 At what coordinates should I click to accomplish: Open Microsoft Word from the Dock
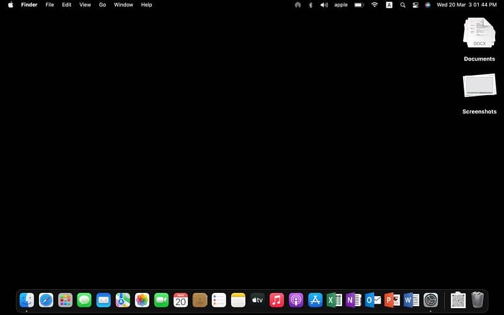pyautogui.click(x=411, y=300)
